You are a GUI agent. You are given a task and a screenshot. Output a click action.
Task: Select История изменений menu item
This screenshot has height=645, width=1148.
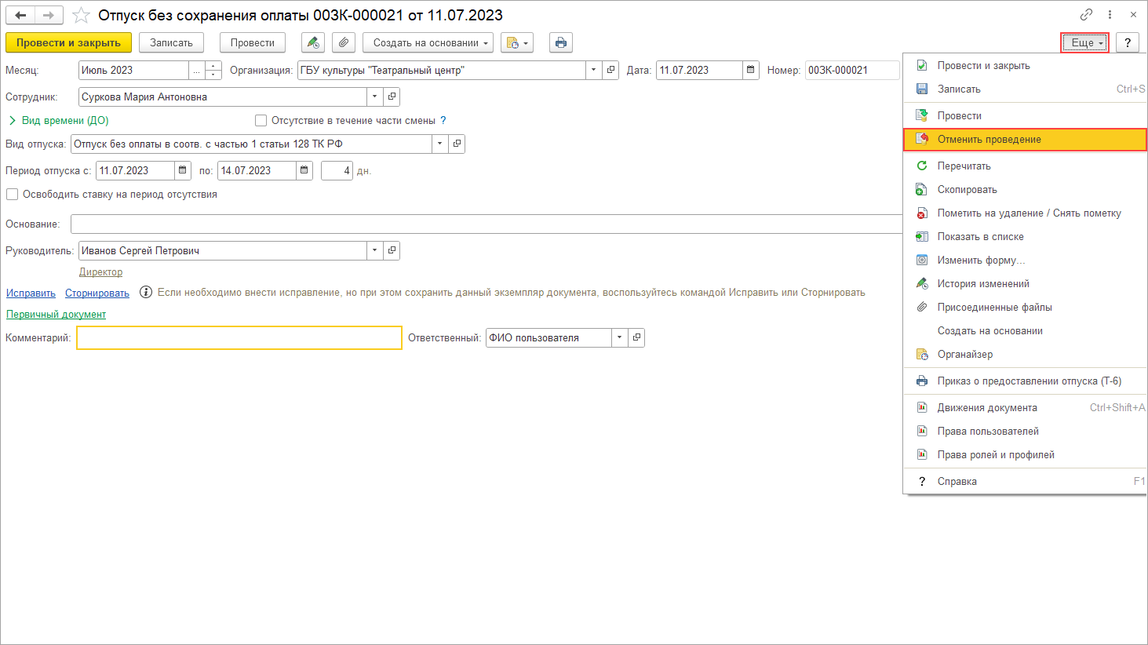click(x=1025, y=283)
